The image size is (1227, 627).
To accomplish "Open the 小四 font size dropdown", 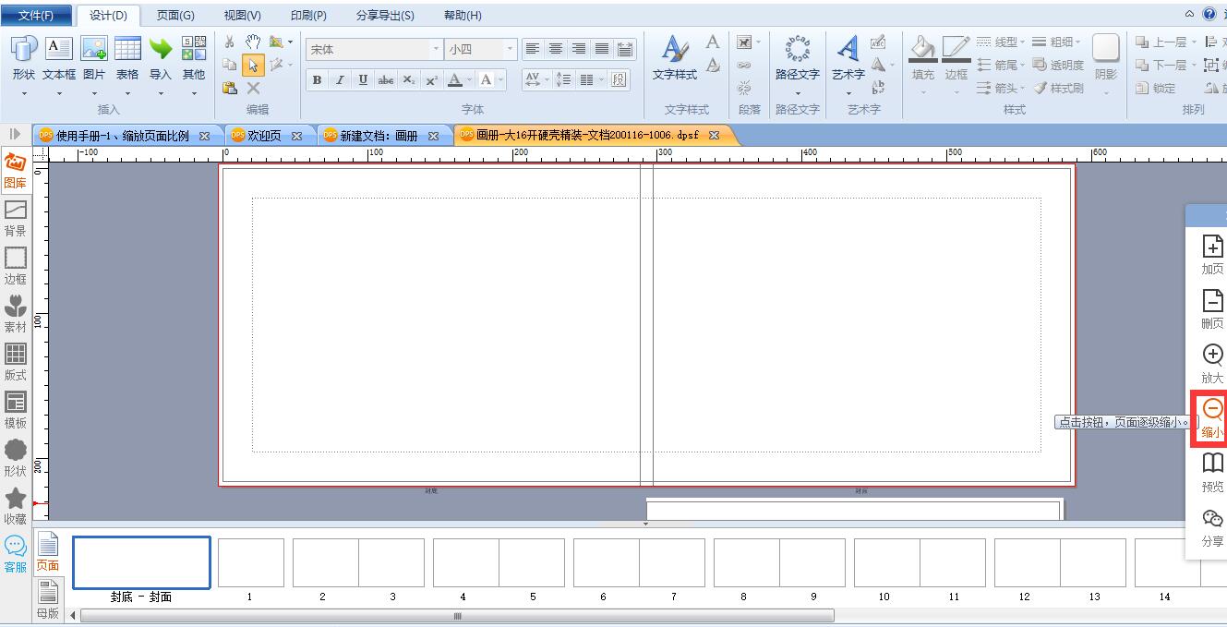I will 509,49.
